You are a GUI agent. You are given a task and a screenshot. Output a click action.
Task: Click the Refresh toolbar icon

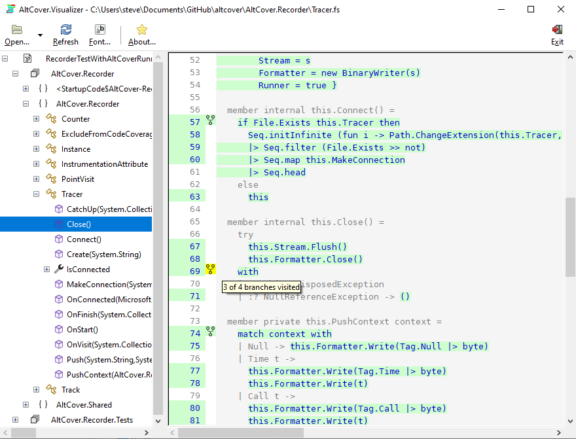(65, 29)
